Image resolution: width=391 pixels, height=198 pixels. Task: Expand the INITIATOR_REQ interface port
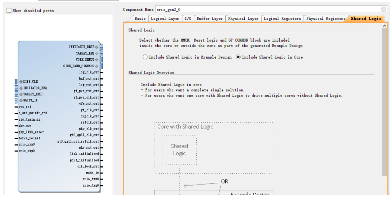click(21, 88)
